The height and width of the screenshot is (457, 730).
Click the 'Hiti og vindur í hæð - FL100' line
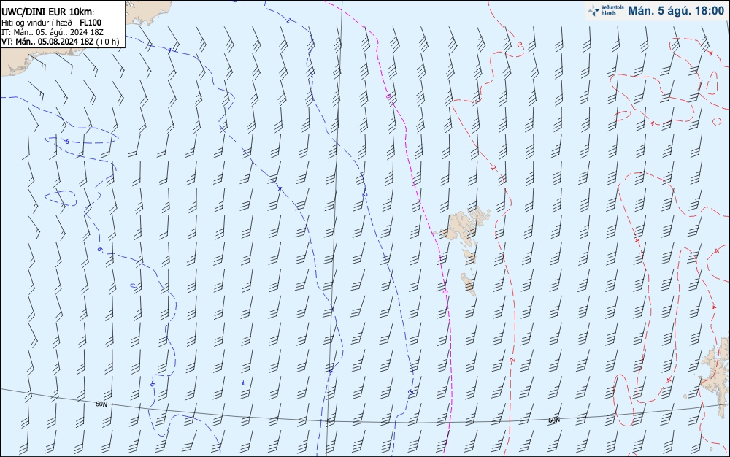point(51,23)
